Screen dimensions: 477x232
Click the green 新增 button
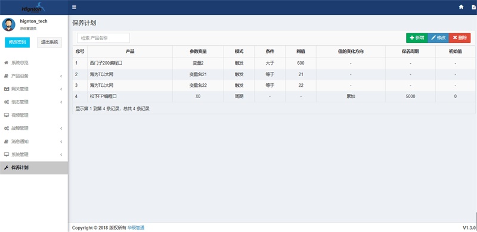(x=417, y=37)
